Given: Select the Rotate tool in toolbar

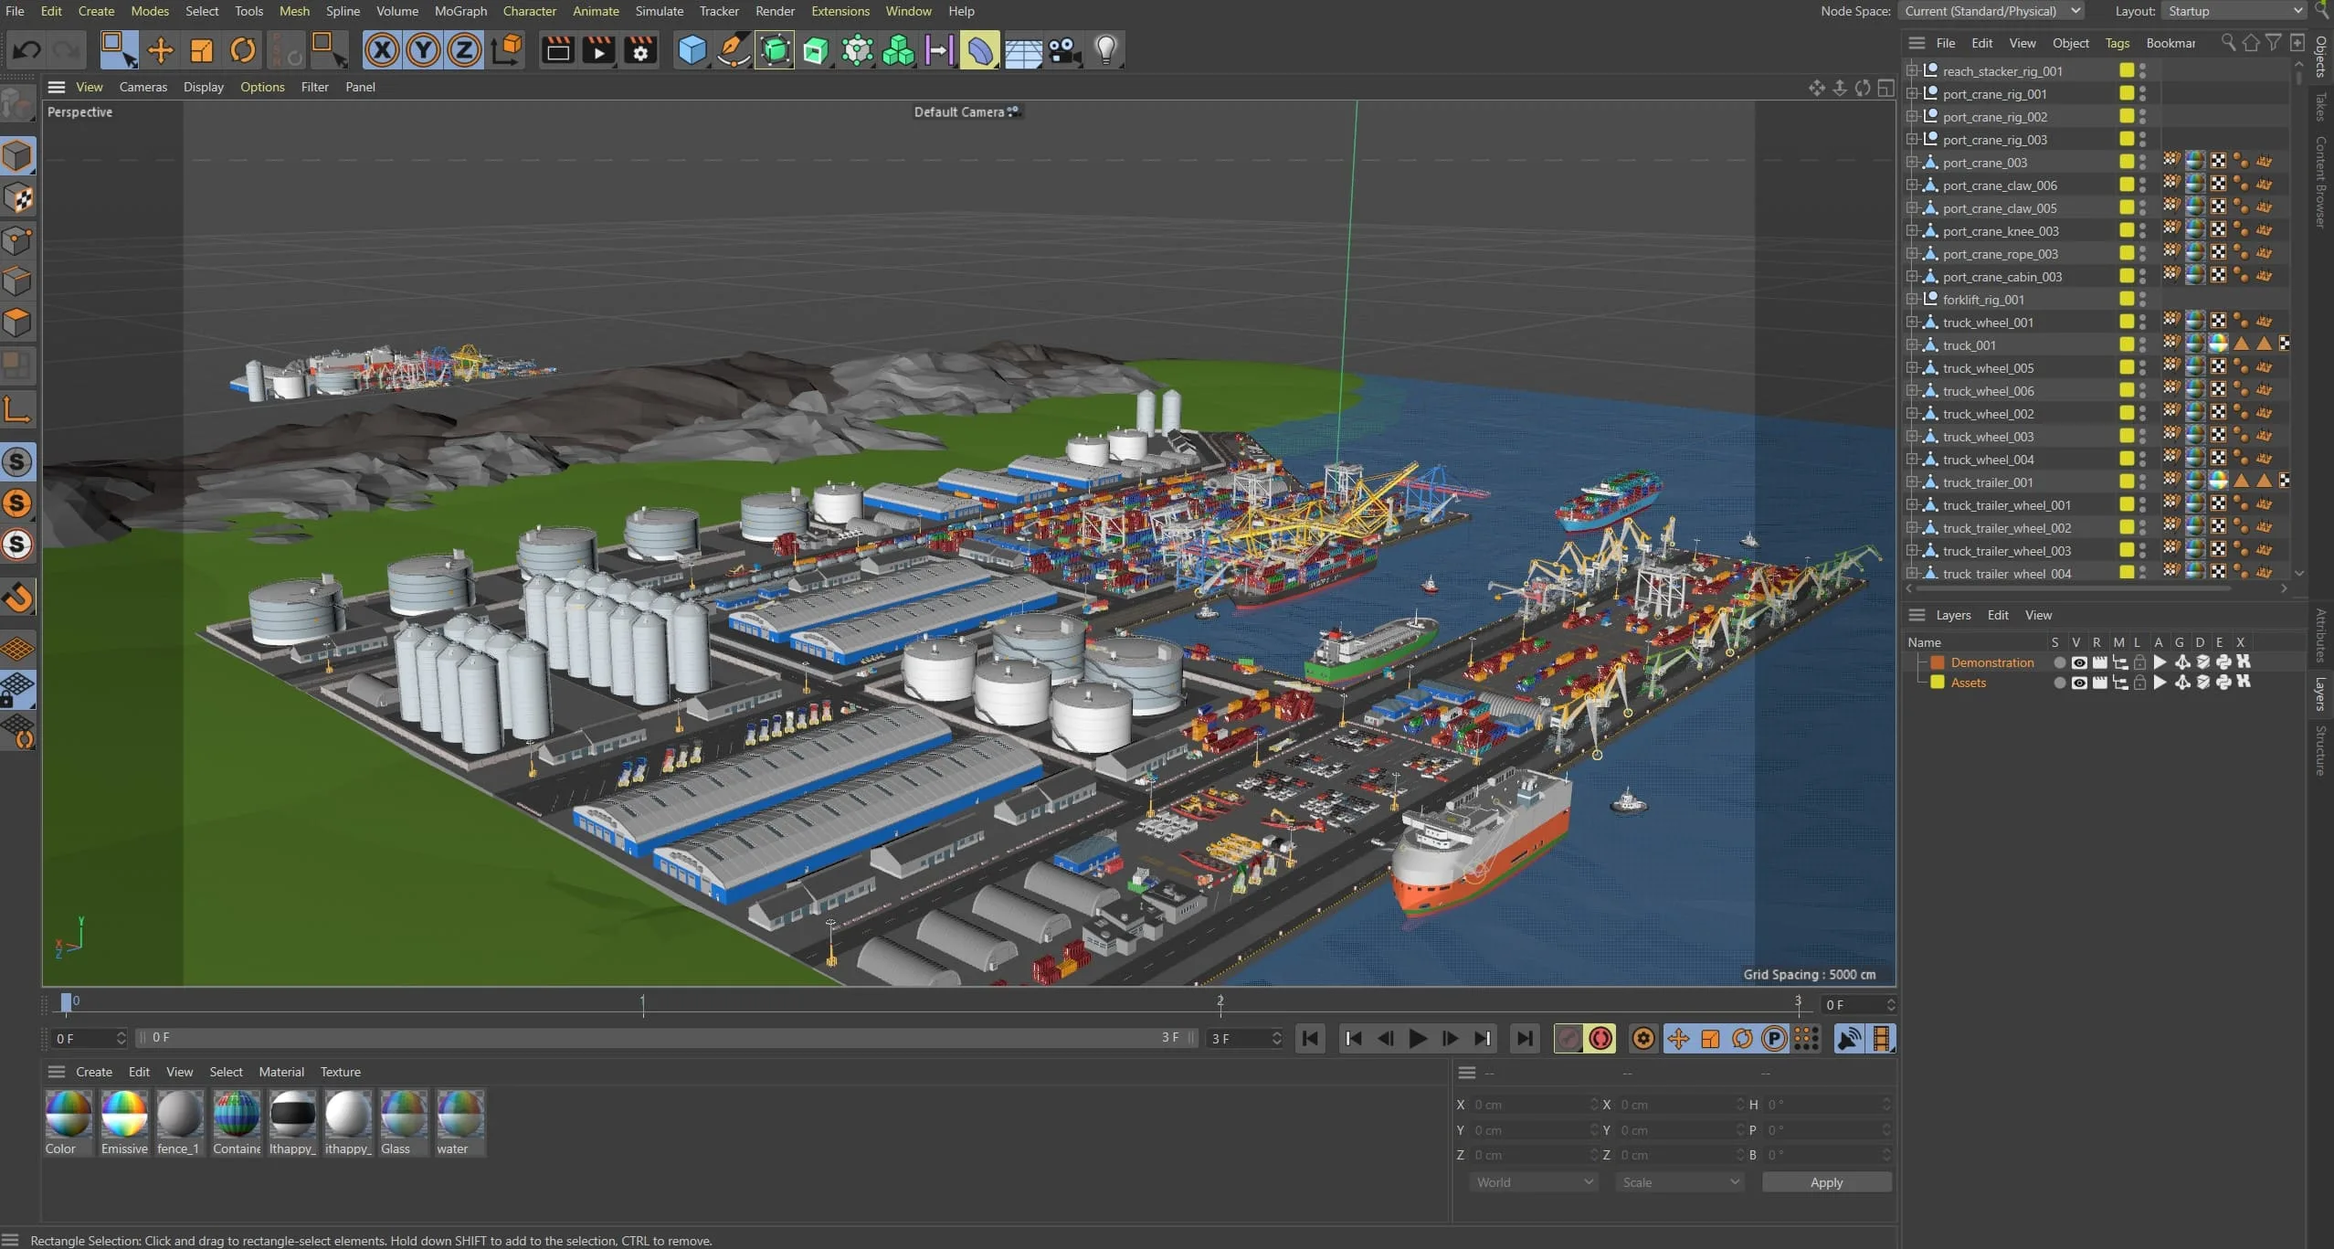Looking at the screenshot, I should (243, 50).
